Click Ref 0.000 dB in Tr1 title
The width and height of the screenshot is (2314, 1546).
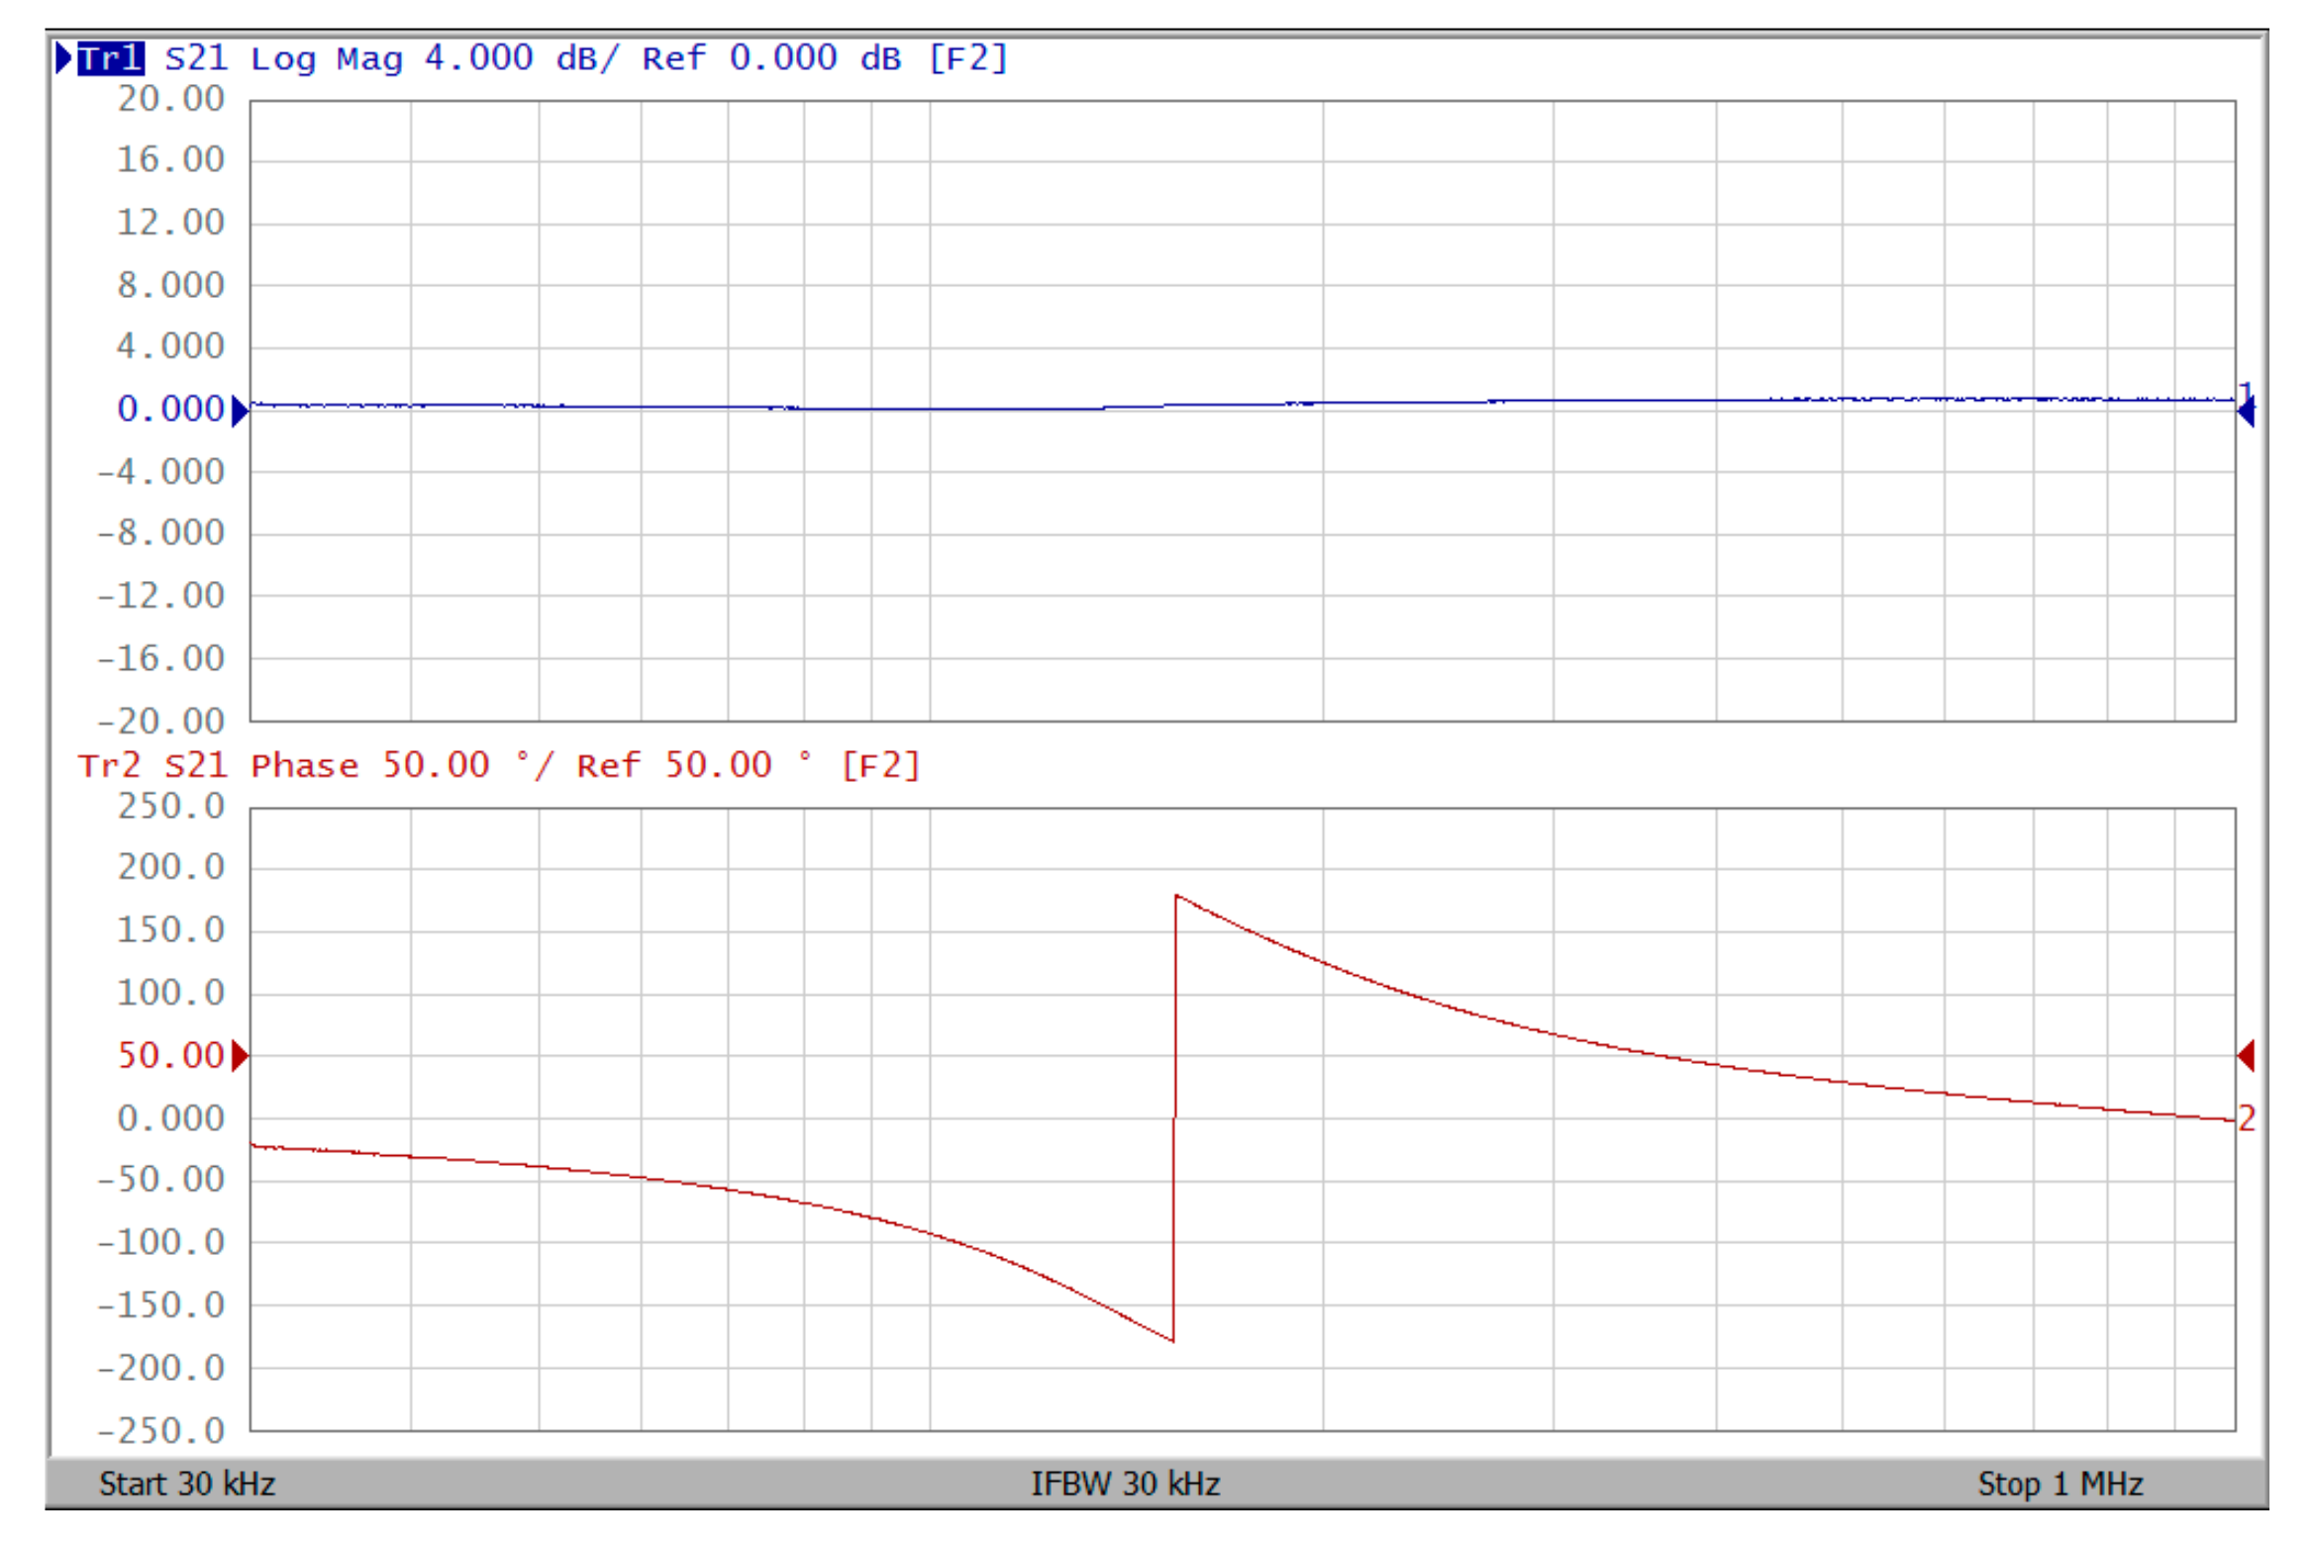click(771, 58)
